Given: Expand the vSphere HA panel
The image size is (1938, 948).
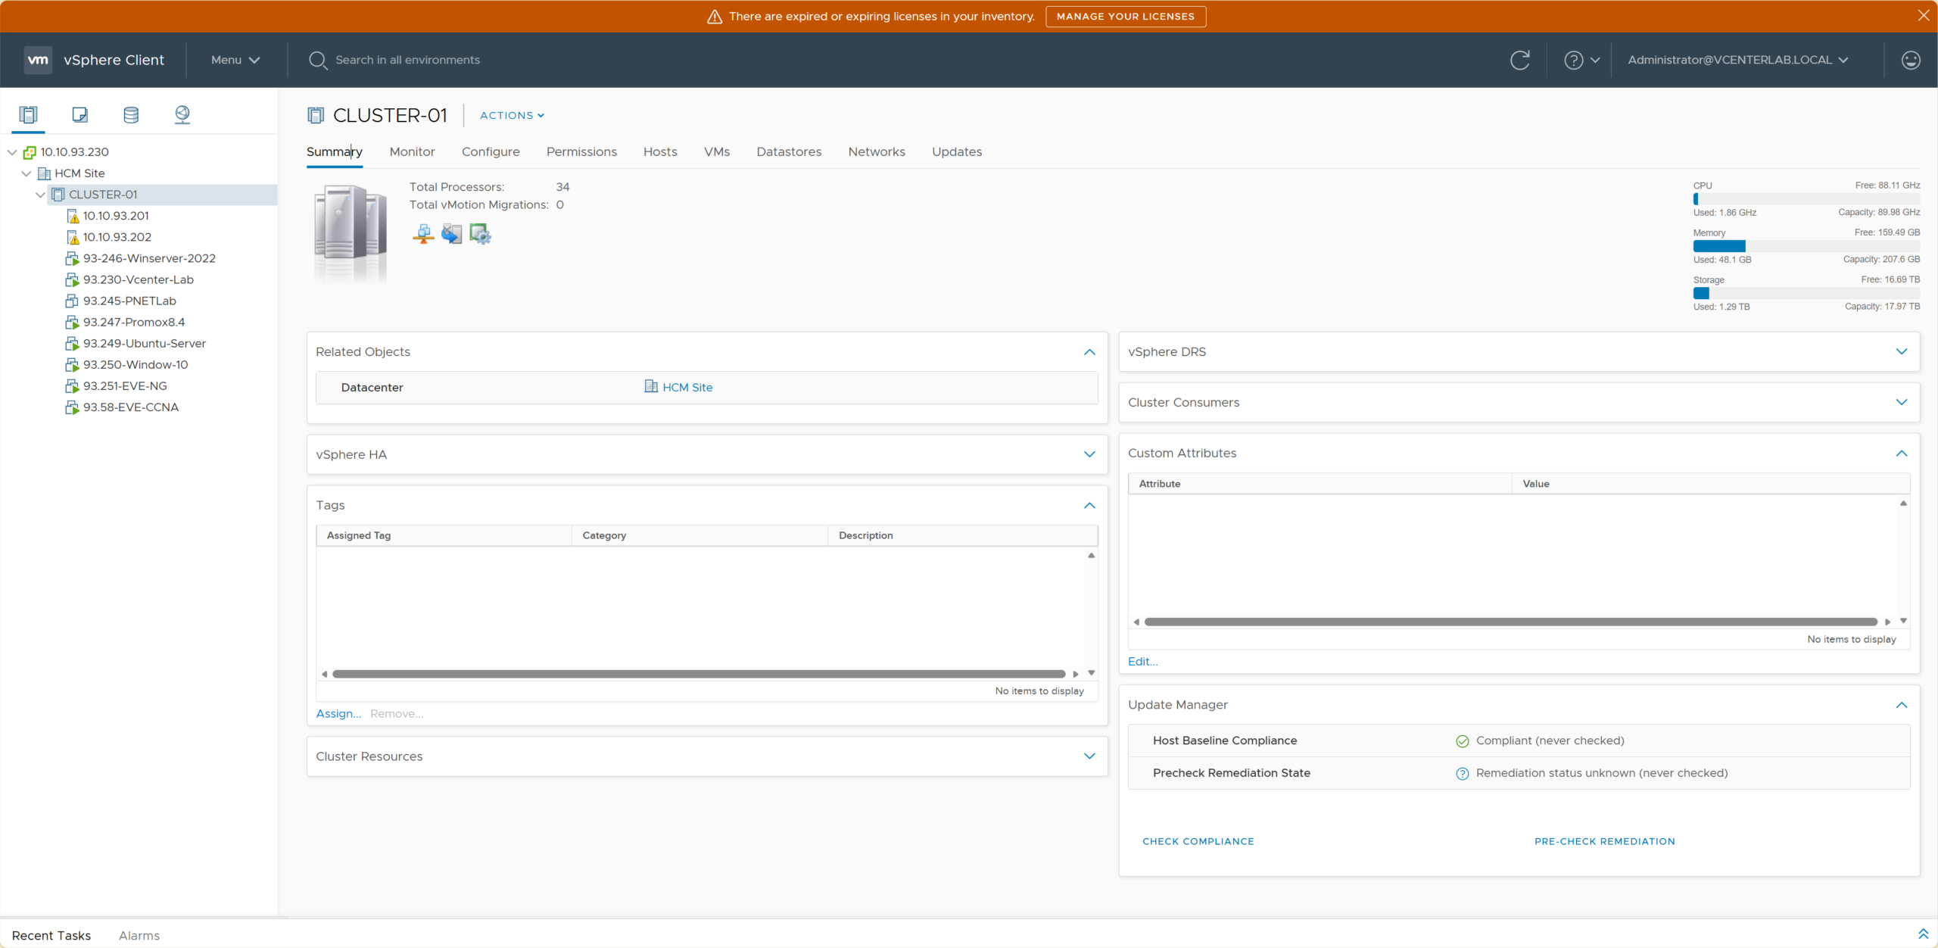Looking at the screenshot, I should click(x=1089, y=454).
